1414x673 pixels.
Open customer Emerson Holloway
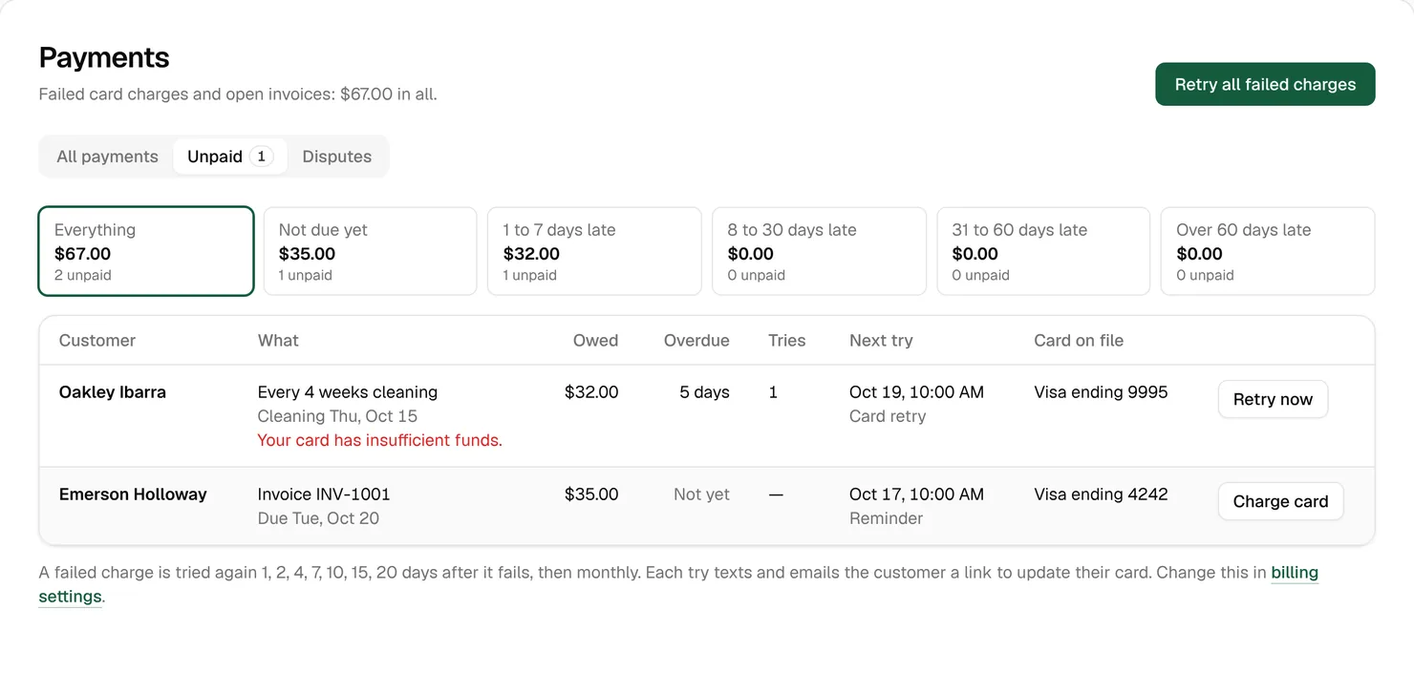[x=133, y=494]
